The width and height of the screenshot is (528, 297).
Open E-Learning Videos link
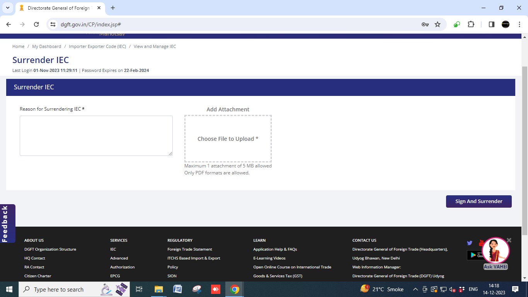point(269,258)
